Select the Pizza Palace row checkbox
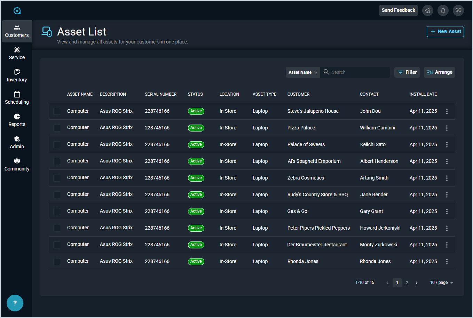Screen dimensions: 473x318 57,128
